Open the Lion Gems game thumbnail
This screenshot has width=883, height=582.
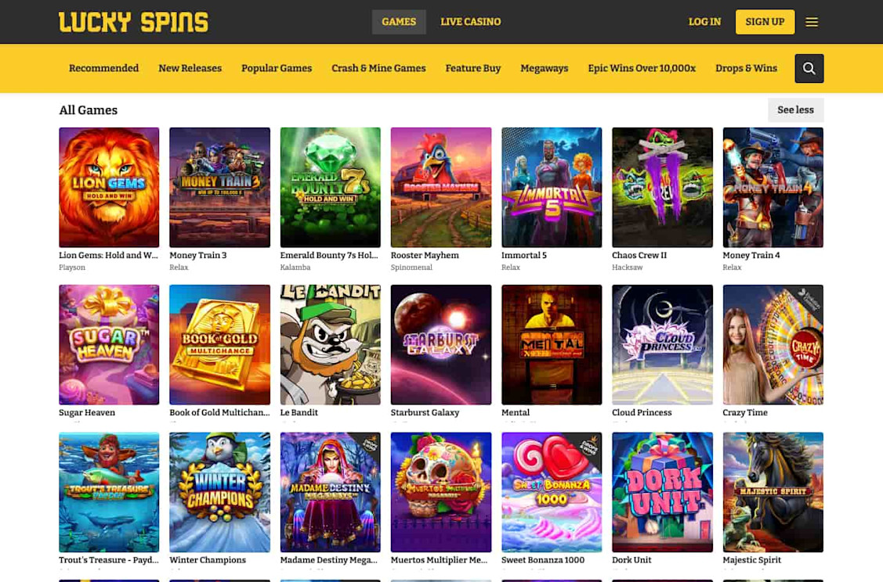coord(109,187)
